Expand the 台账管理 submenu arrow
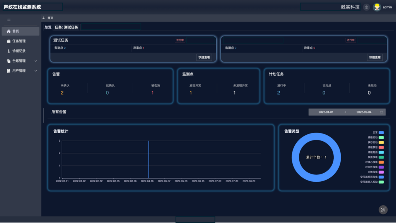Viewport: 396px width, 223px height. 36,61
